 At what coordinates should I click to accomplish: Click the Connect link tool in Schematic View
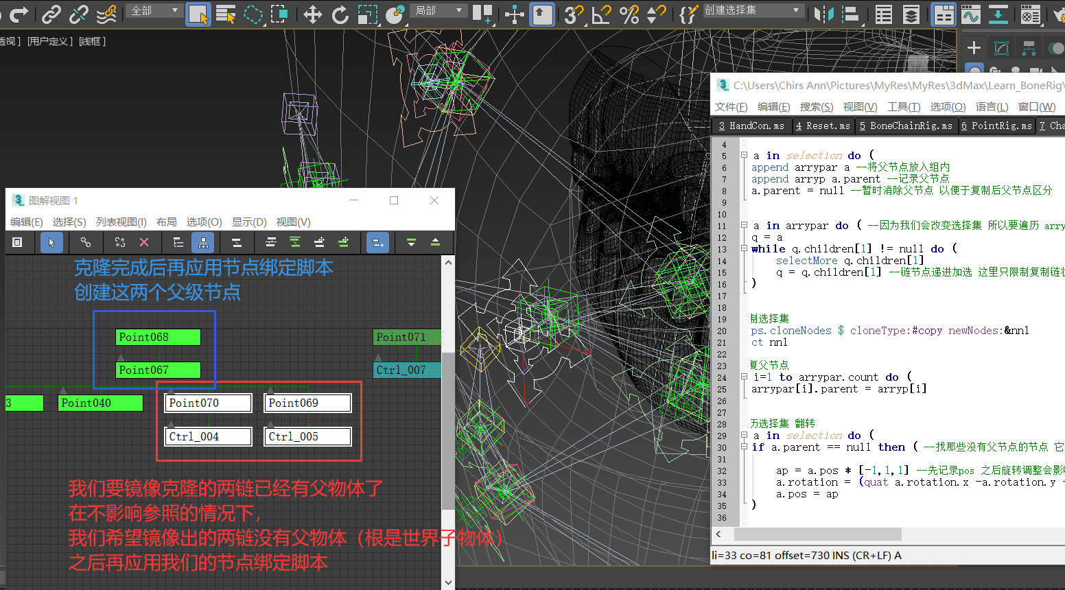click(x=86, y=242)
